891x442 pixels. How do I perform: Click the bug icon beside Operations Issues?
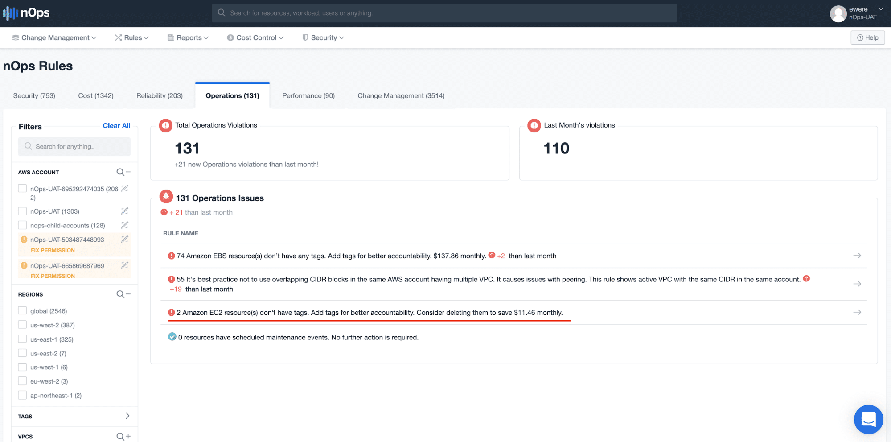pos(166,196)
